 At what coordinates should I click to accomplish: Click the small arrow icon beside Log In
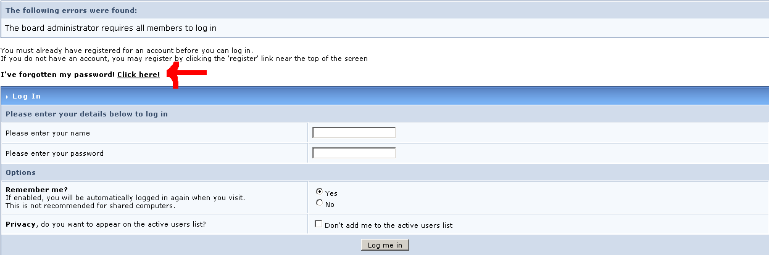pyautogui.click(x=7, y=97)
